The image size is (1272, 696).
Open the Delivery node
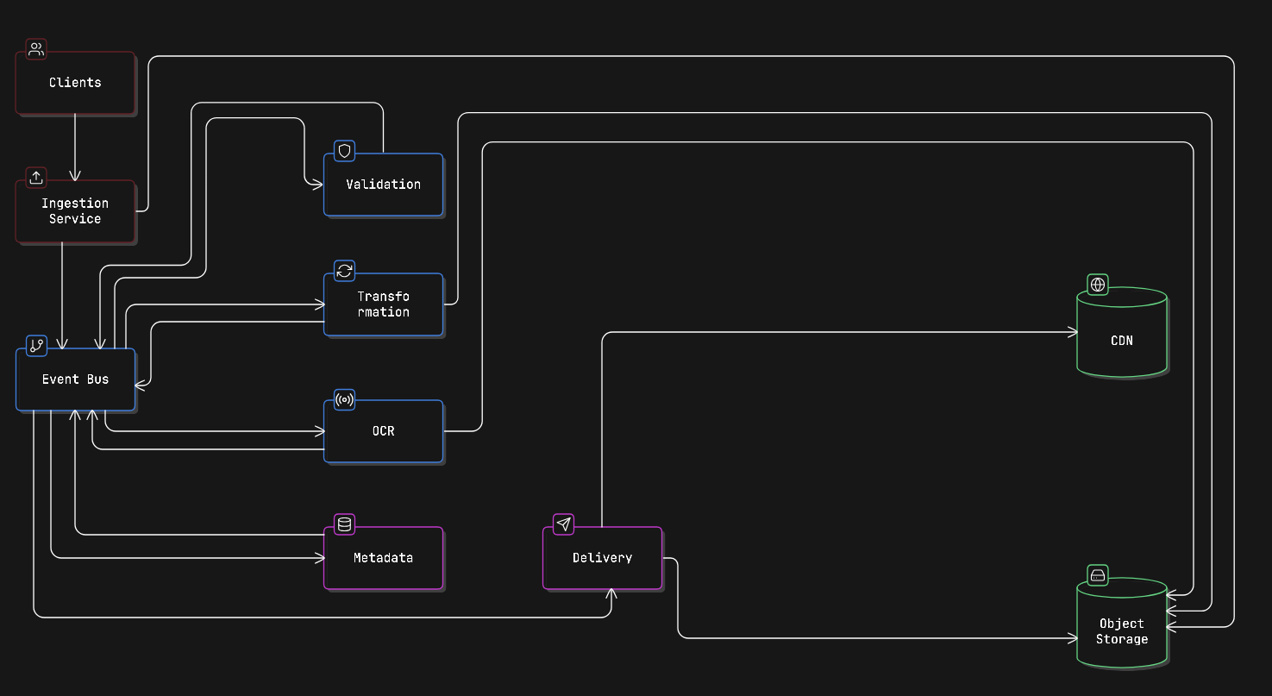tap(602, 558)
